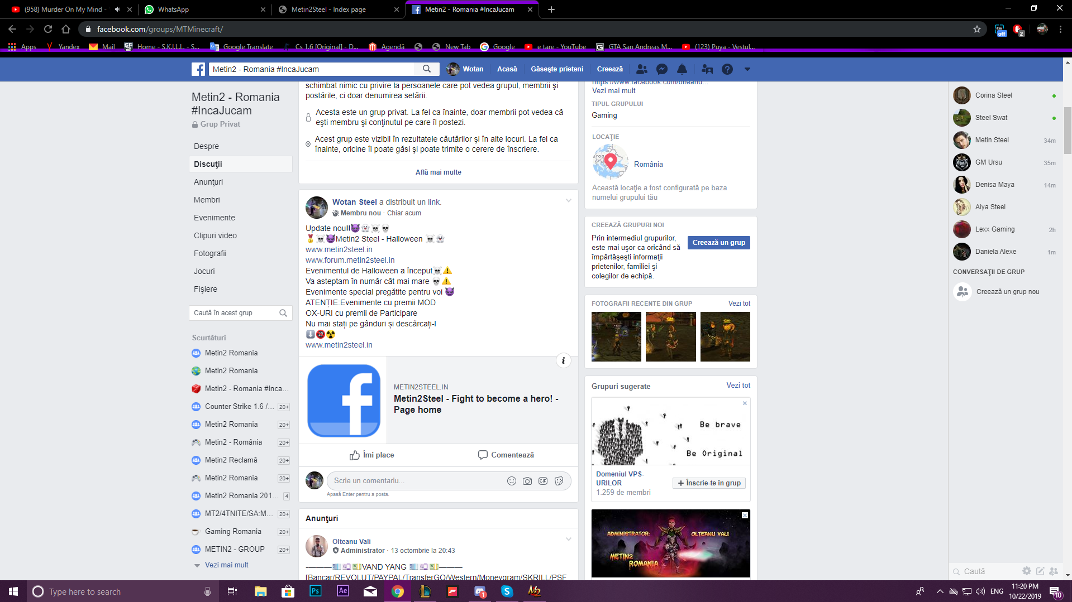Image resolution: width=1072 pixels, height=602 pixels.
Task: Click new message compose icon in chat
Action: coord(1040,571)
